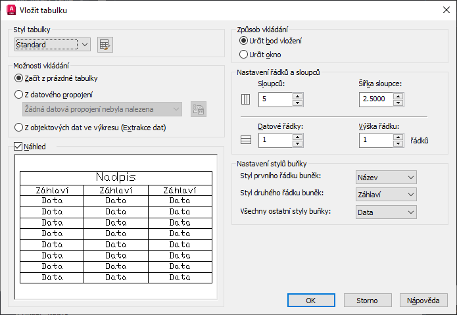Expand the Standard table style dropdown
Screen dimensions: 457x315
click(x=53, y=45)
